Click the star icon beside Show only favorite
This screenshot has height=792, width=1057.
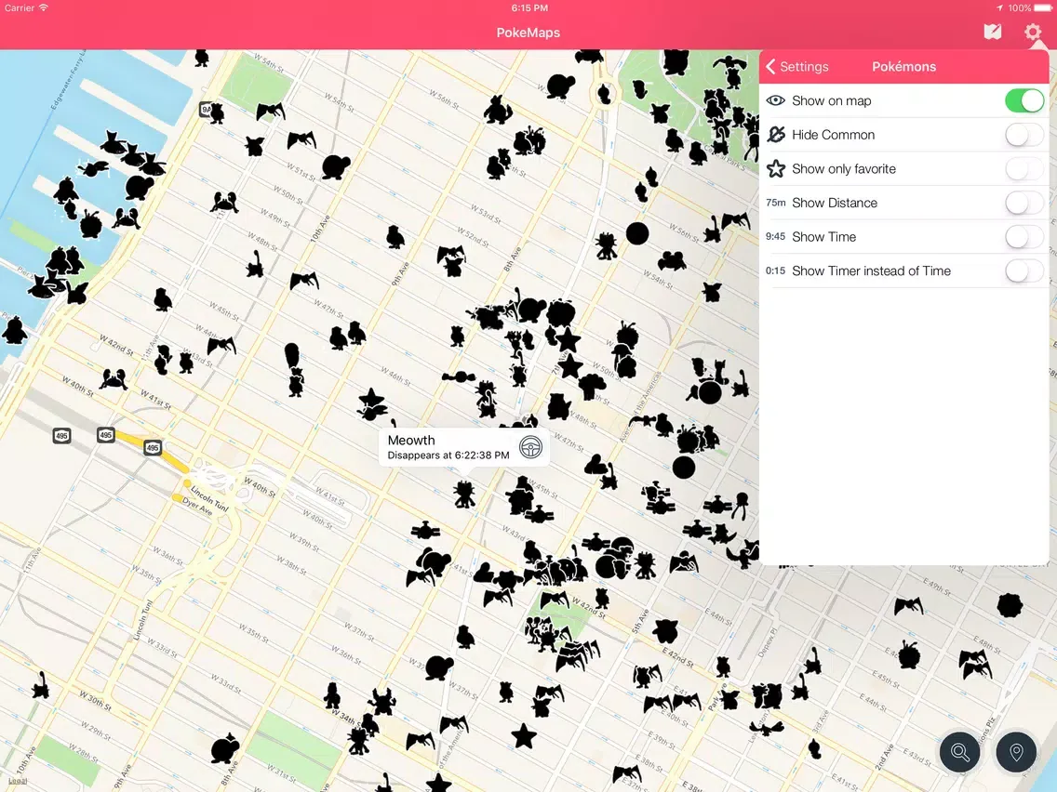(x=776, y=168)
